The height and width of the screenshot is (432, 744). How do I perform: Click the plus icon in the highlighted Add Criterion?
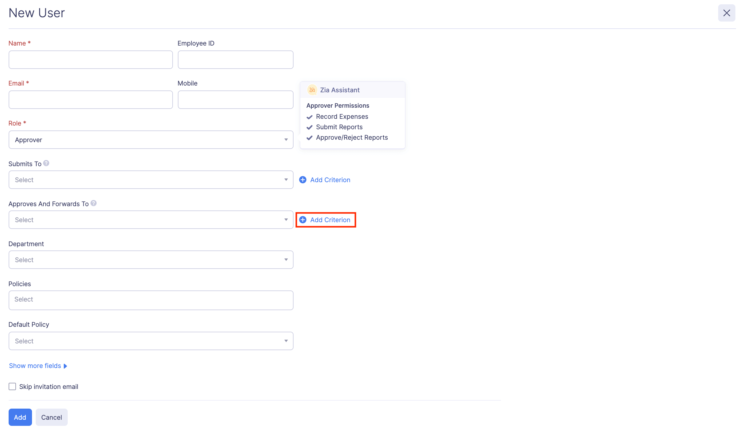tap(303, 220)
